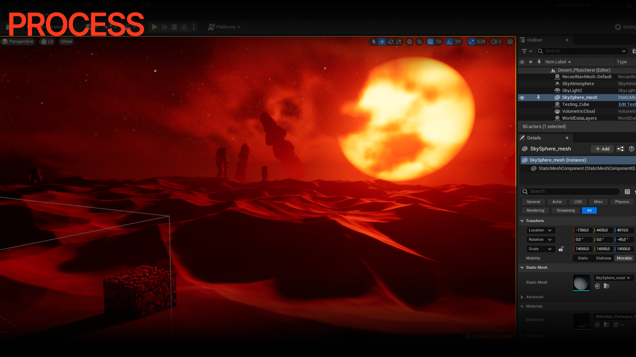Image resolution: width=636 pixels, height=357 pixels.
Task: Toggle pin on SkySphere_mesh row
Action: click(x=538, y=98)
